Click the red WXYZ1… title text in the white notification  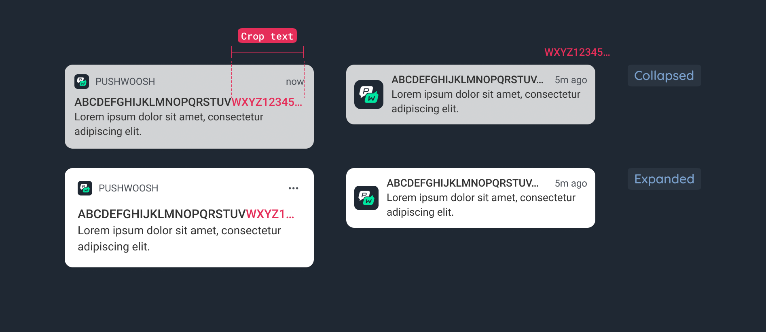click(x=270, y=214)
